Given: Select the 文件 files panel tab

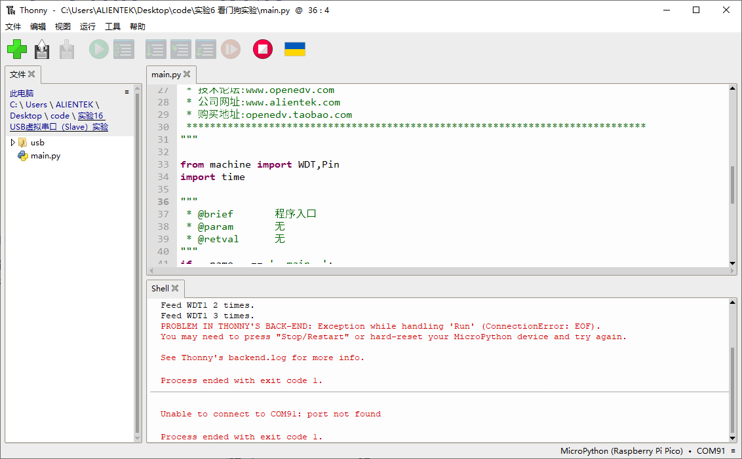Looking at the screenshot, I should coord(18,74).
